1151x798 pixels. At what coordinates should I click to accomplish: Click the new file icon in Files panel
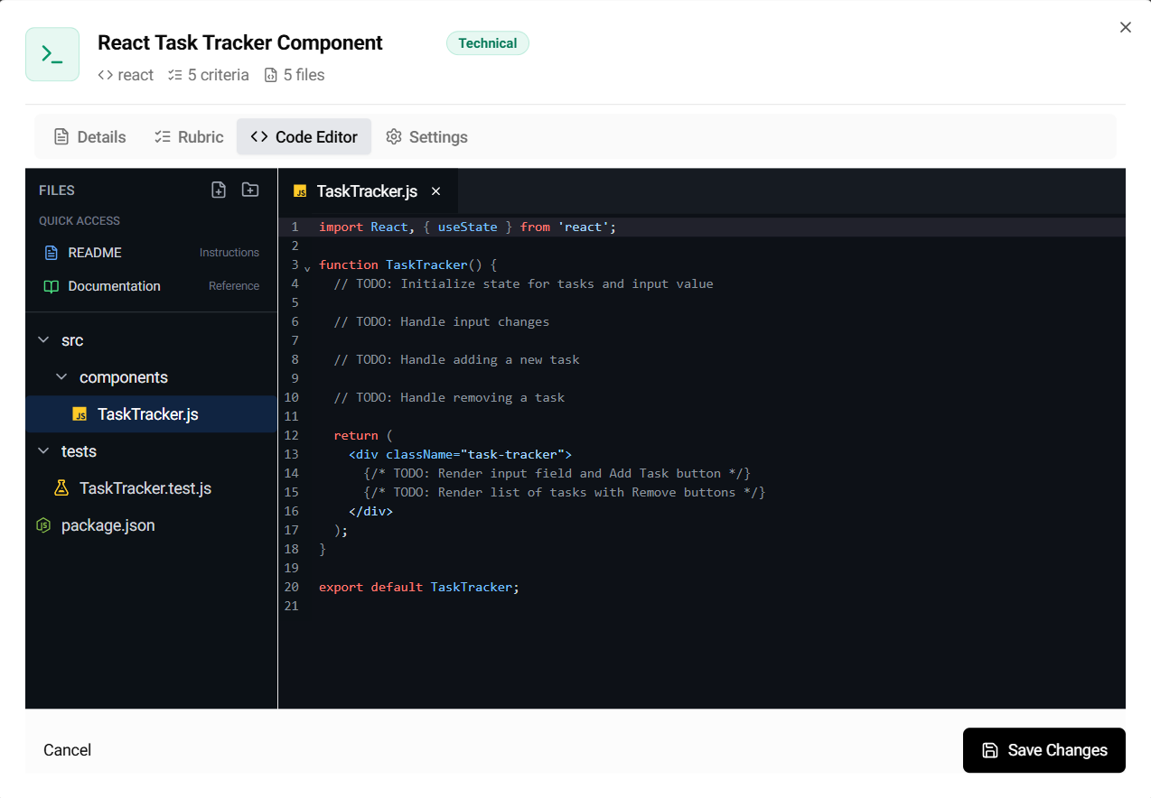click(219, 190)
